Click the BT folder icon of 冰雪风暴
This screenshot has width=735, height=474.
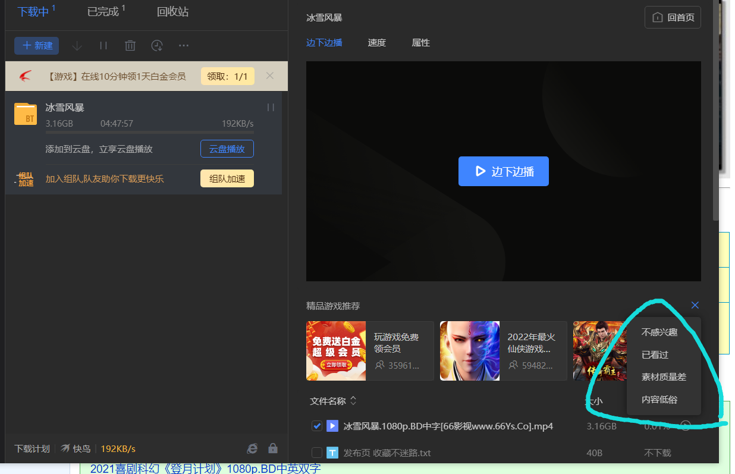pyautogui.click(x=25, y=113)
